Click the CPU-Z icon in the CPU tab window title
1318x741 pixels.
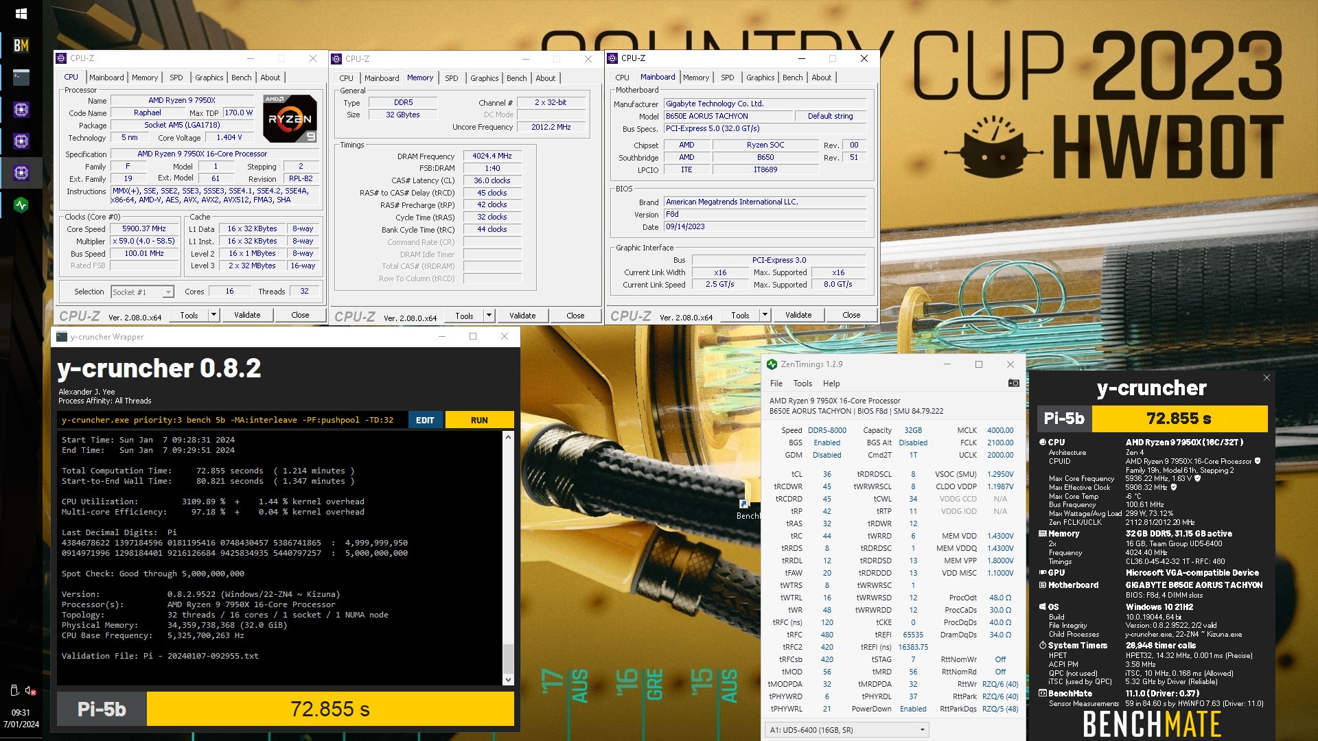pyautogui.click(x=61, y=58)
